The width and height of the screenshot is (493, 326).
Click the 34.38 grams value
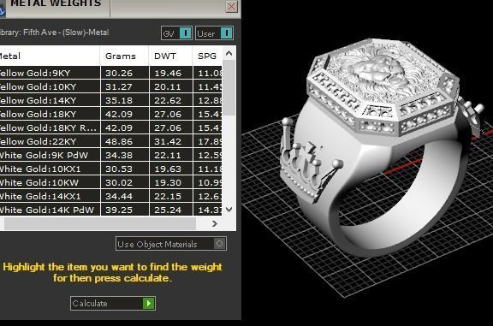click(x=119, y=155)
